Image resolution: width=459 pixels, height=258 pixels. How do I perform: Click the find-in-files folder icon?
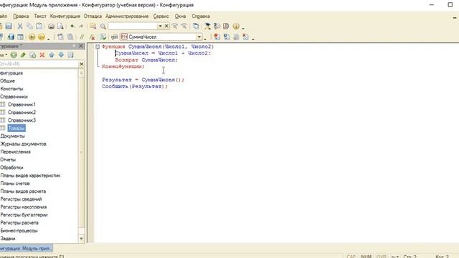pyautogui.click(x=93, y=27)
